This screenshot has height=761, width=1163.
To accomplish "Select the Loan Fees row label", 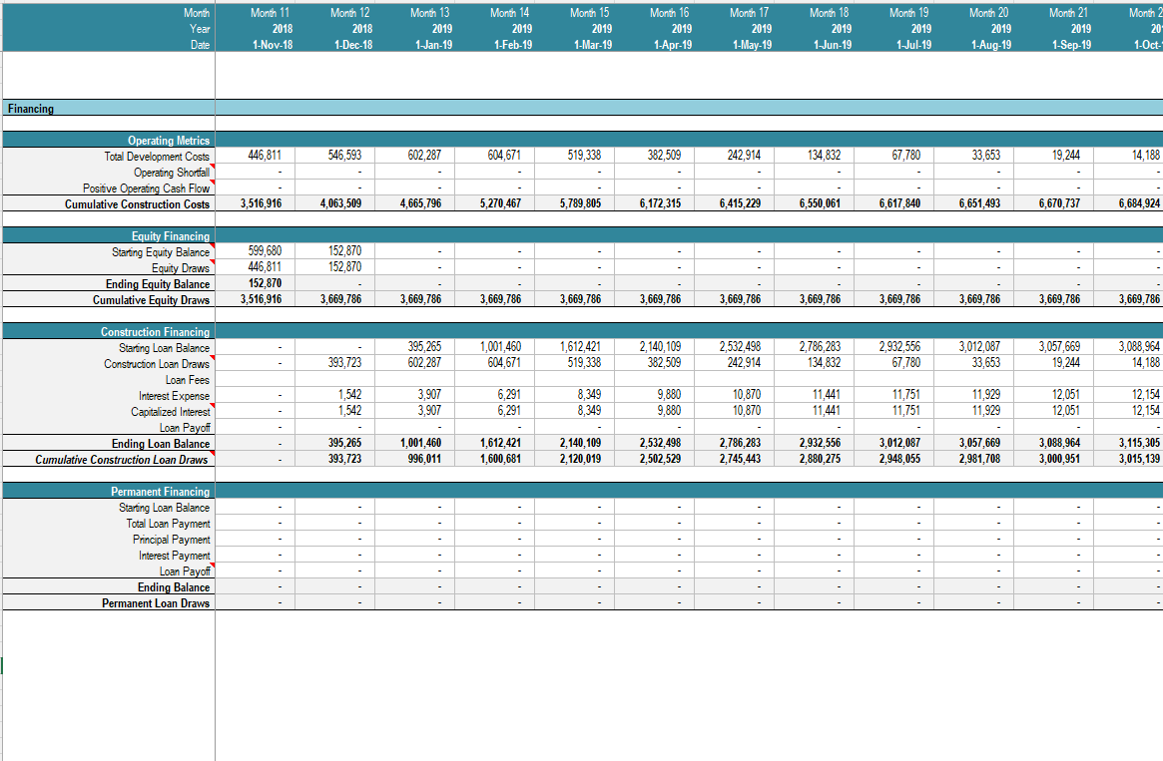I will 187,380.
